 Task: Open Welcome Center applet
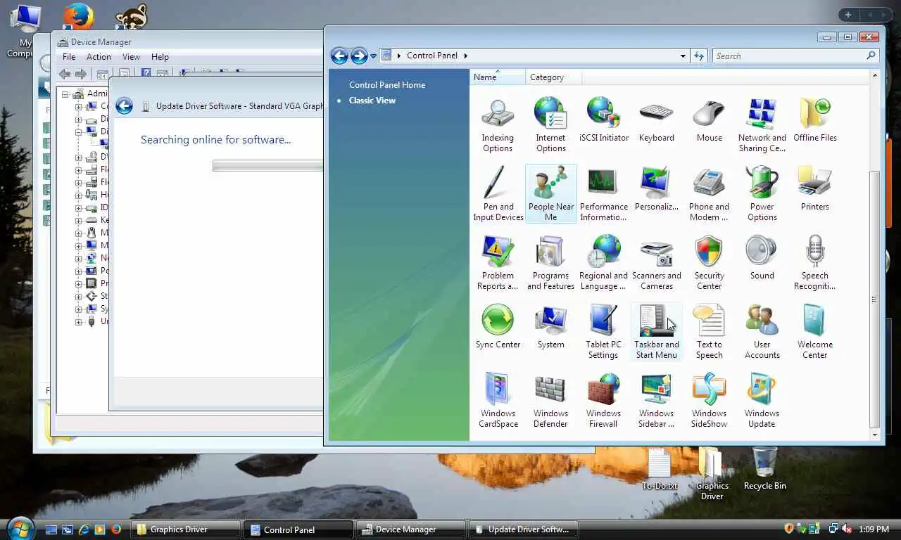click(x=814, y=332)
